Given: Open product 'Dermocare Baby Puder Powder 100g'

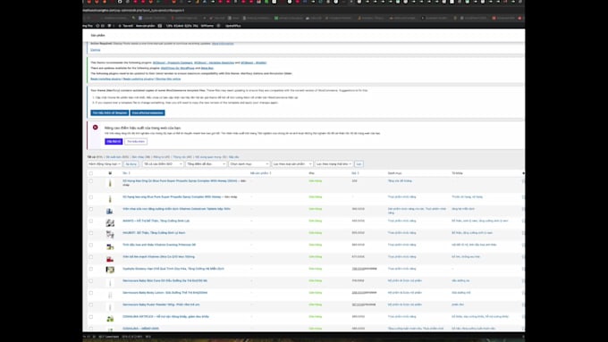Looking at the screenshot, I should (161, 304).
